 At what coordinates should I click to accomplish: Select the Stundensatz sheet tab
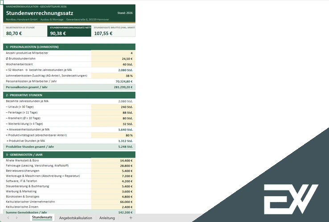tap(42, 218)
